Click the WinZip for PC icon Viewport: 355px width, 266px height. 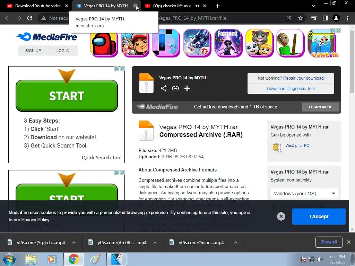[277, 148]
